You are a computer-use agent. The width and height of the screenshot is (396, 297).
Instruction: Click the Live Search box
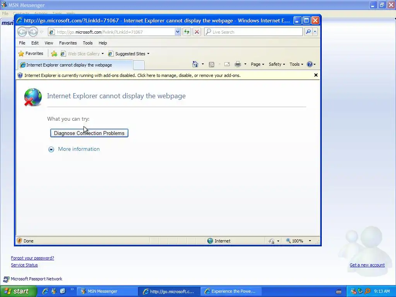(x=253, y=32)
